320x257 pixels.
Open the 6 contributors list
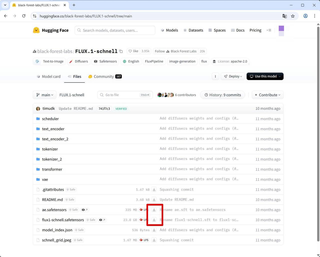[x=176, y=95]
